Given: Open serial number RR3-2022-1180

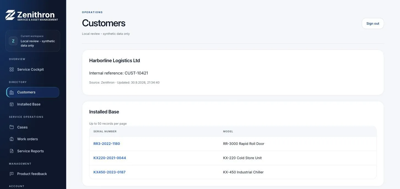Looking at the screenshot, I should coord(107,144).
